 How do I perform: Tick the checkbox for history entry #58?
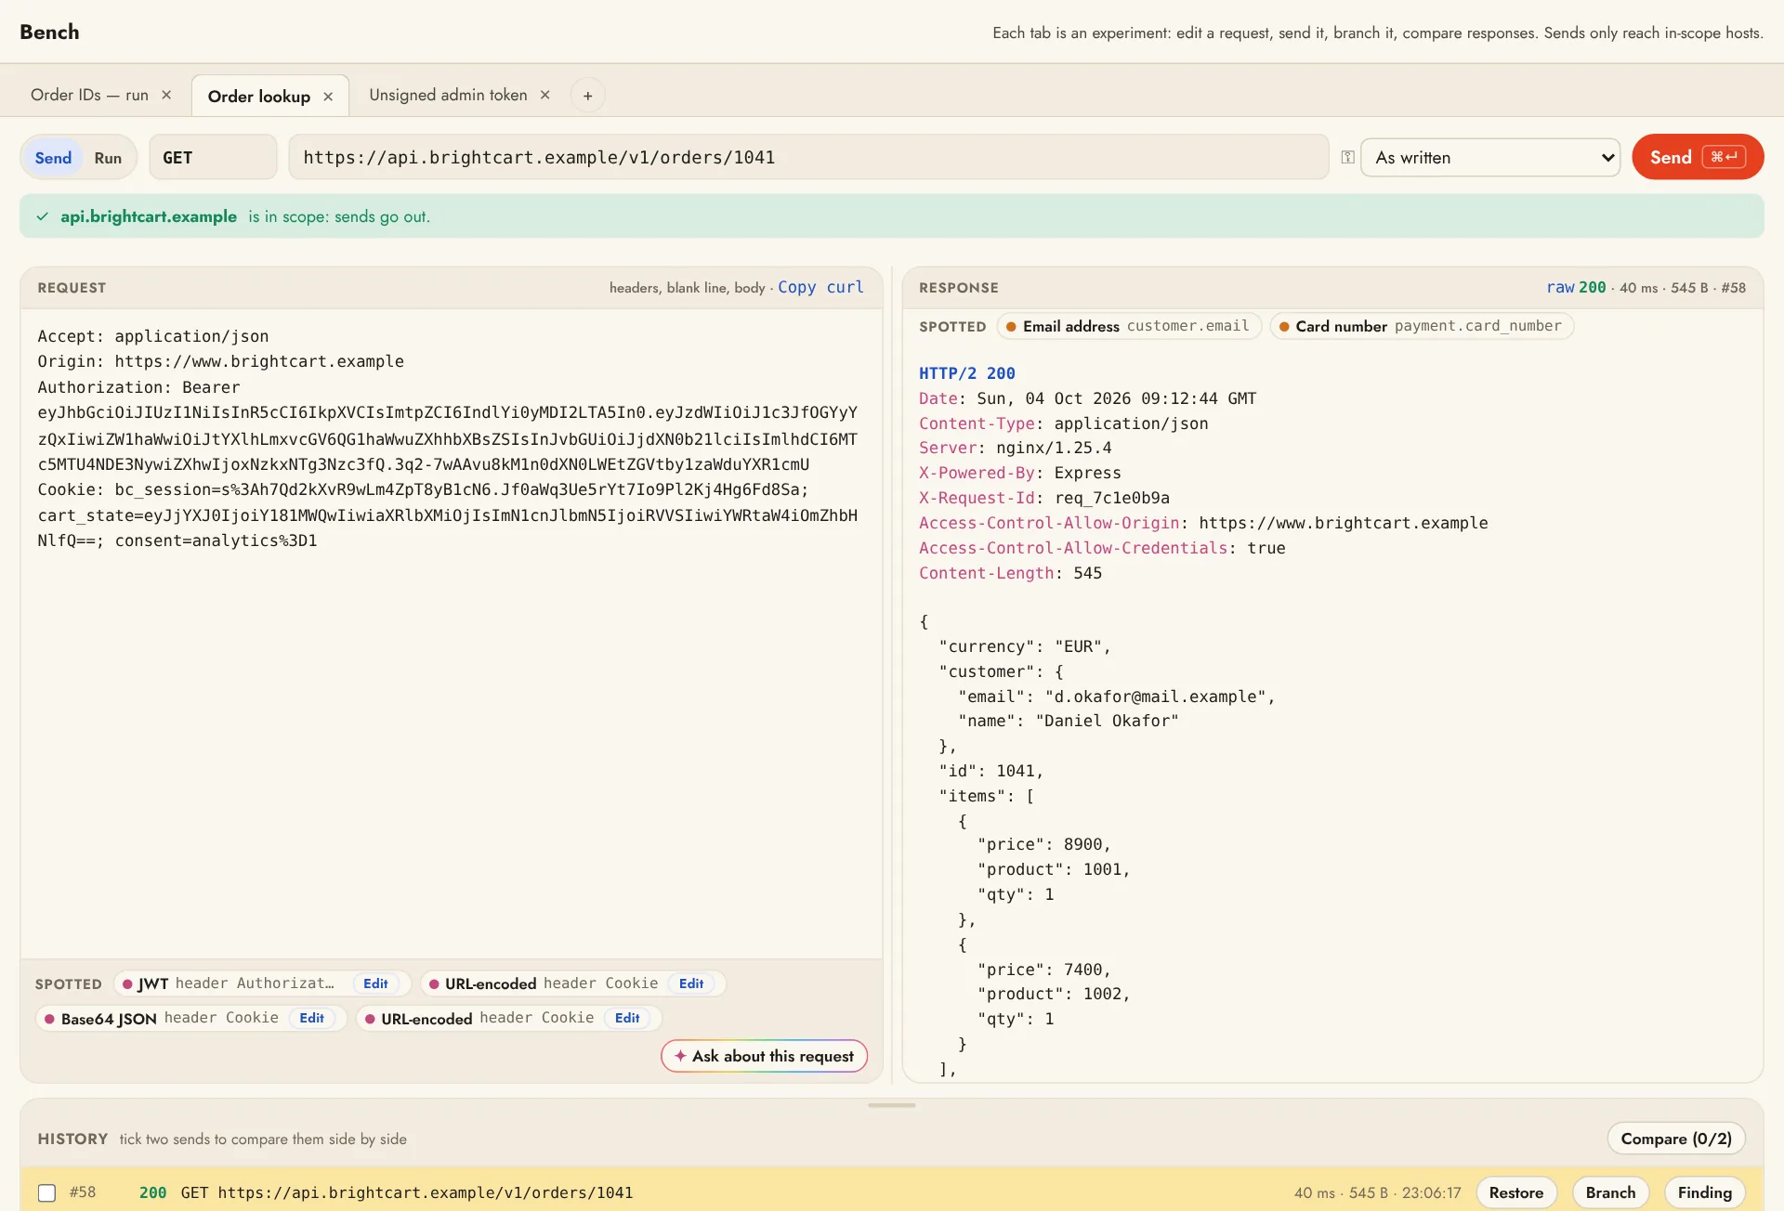click(x=47, y=1192)
